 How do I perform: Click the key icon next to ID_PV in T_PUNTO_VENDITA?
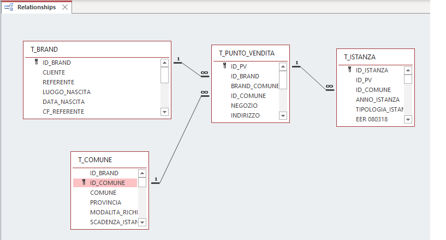click(x=224, y=66)
